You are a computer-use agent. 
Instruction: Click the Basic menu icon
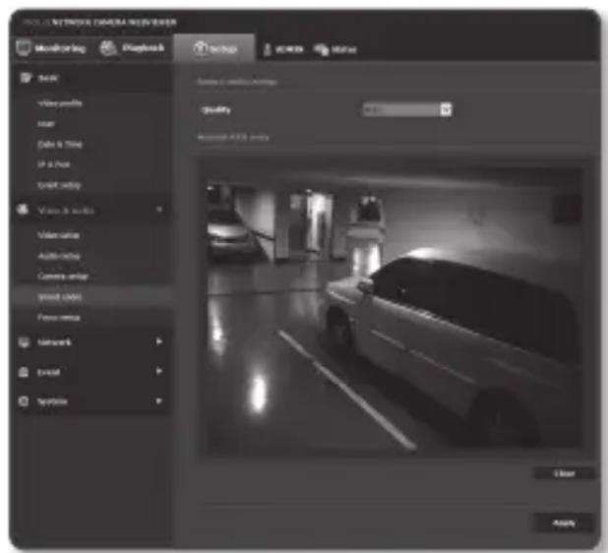[x=26, y=78]
